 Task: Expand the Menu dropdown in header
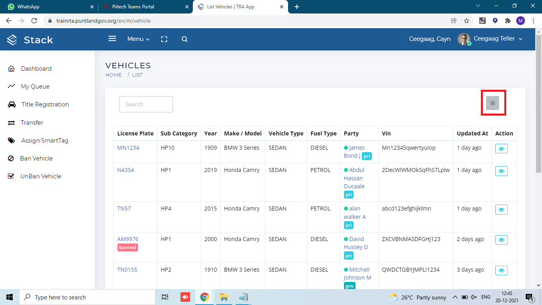point(138,39)
